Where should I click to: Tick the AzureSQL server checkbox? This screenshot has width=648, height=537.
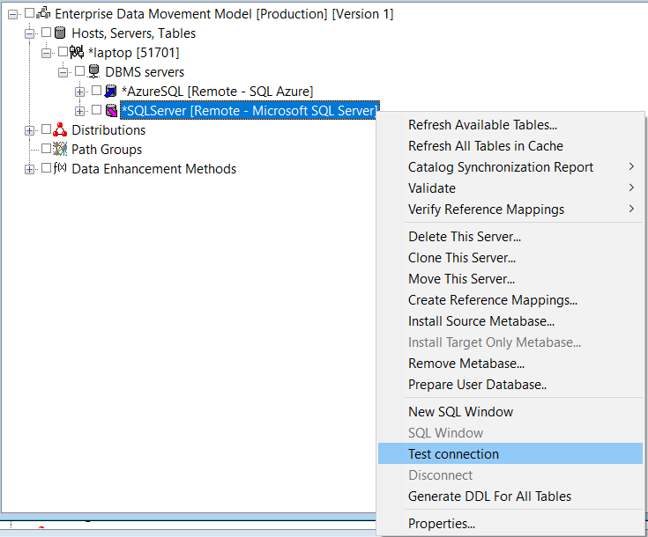click(x=96, y=92)
